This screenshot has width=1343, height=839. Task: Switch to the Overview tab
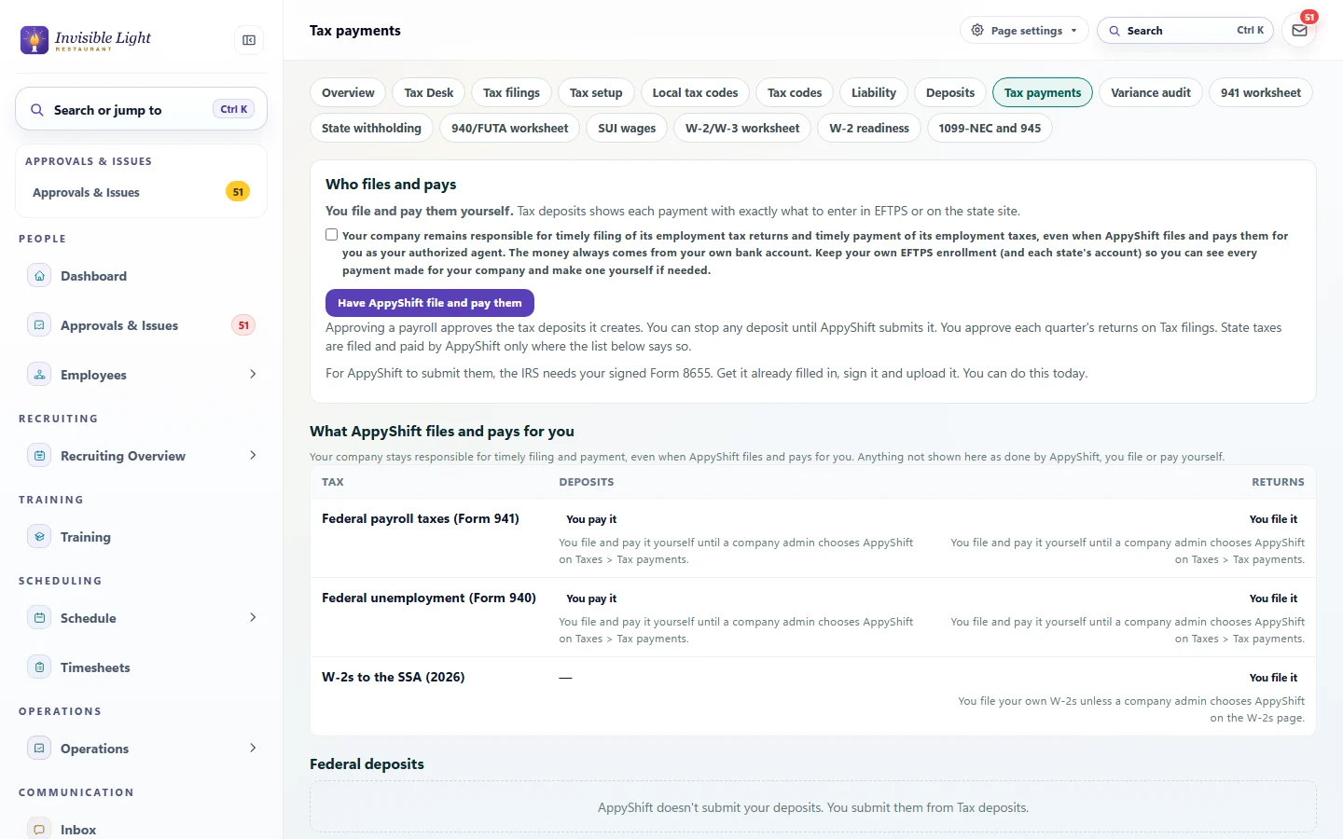tap(348, 92)
